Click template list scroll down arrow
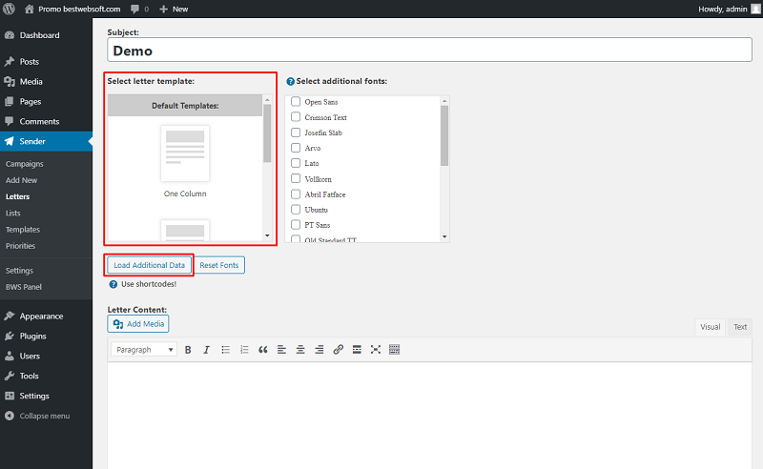Image resolution: width=763 pixels, height=469 pixels. point(267,236)
